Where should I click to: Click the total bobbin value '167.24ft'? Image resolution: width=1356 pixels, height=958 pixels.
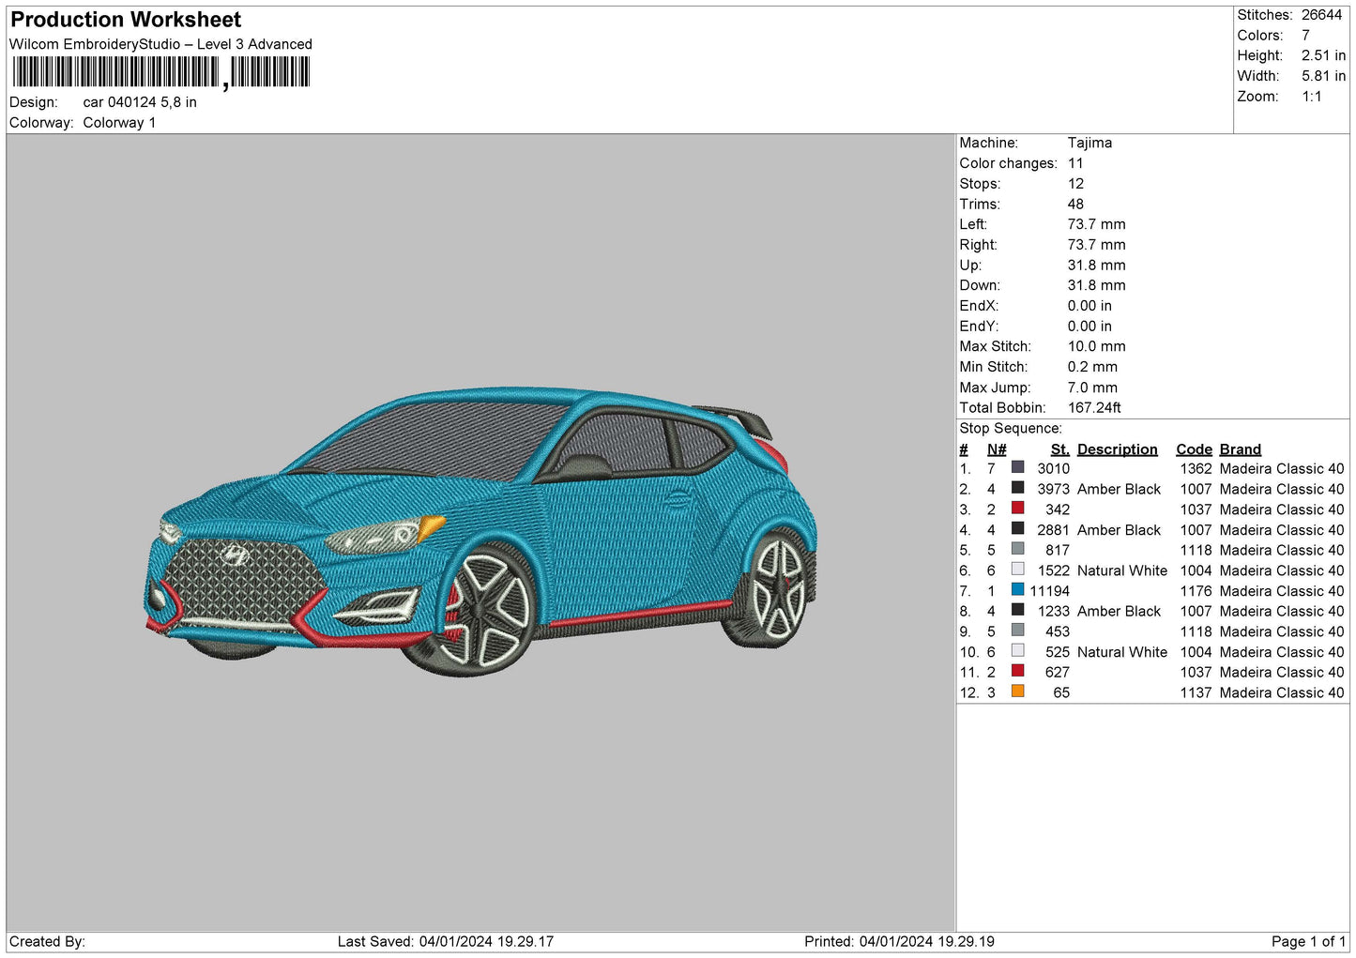click(1094, 408)
